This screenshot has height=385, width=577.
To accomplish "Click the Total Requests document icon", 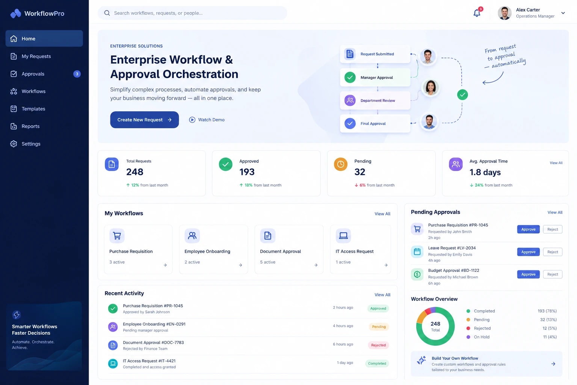I will pos(112,164).
